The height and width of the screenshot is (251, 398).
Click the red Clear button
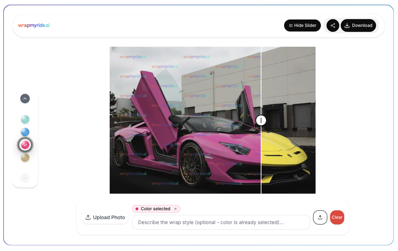(x=337, y=217)
